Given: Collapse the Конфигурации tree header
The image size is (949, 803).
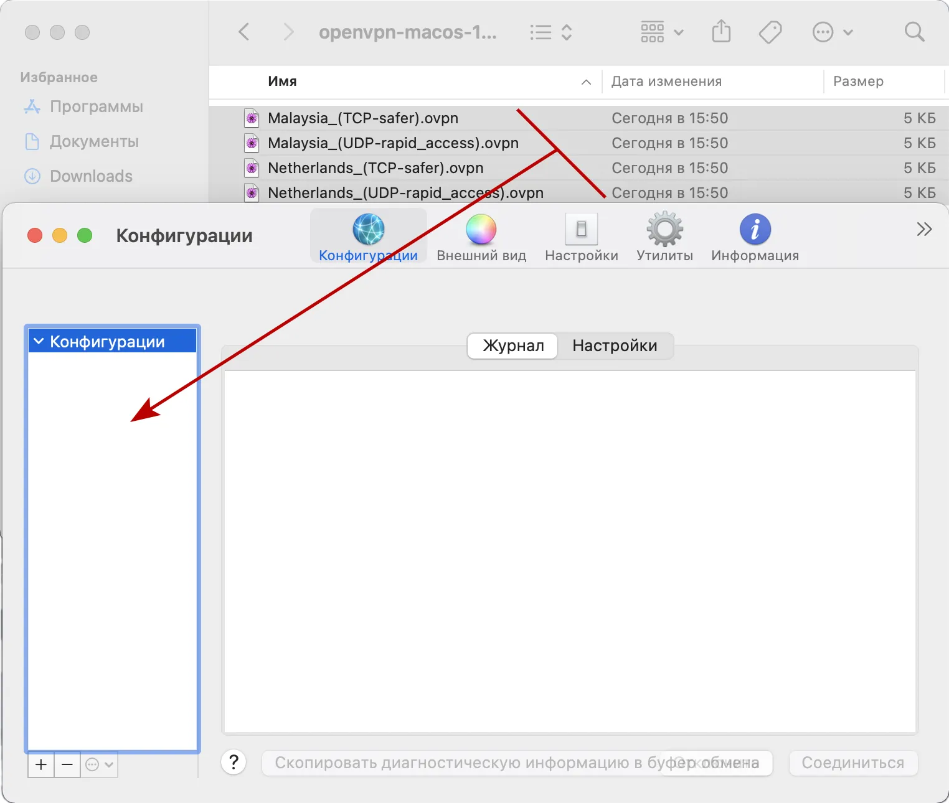Looking at the screenshot, I should (x=39, y=341).
